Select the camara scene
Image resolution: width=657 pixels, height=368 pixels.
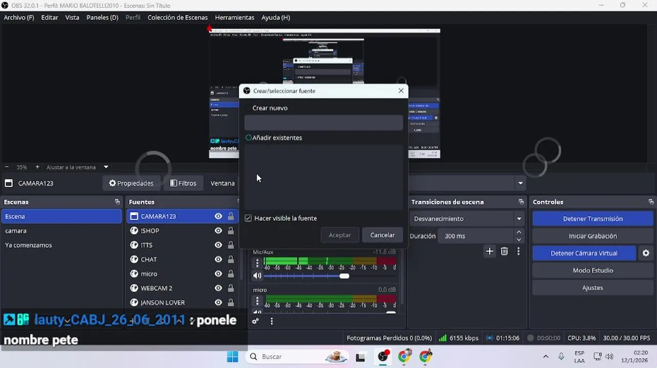[x=61, y=231]
